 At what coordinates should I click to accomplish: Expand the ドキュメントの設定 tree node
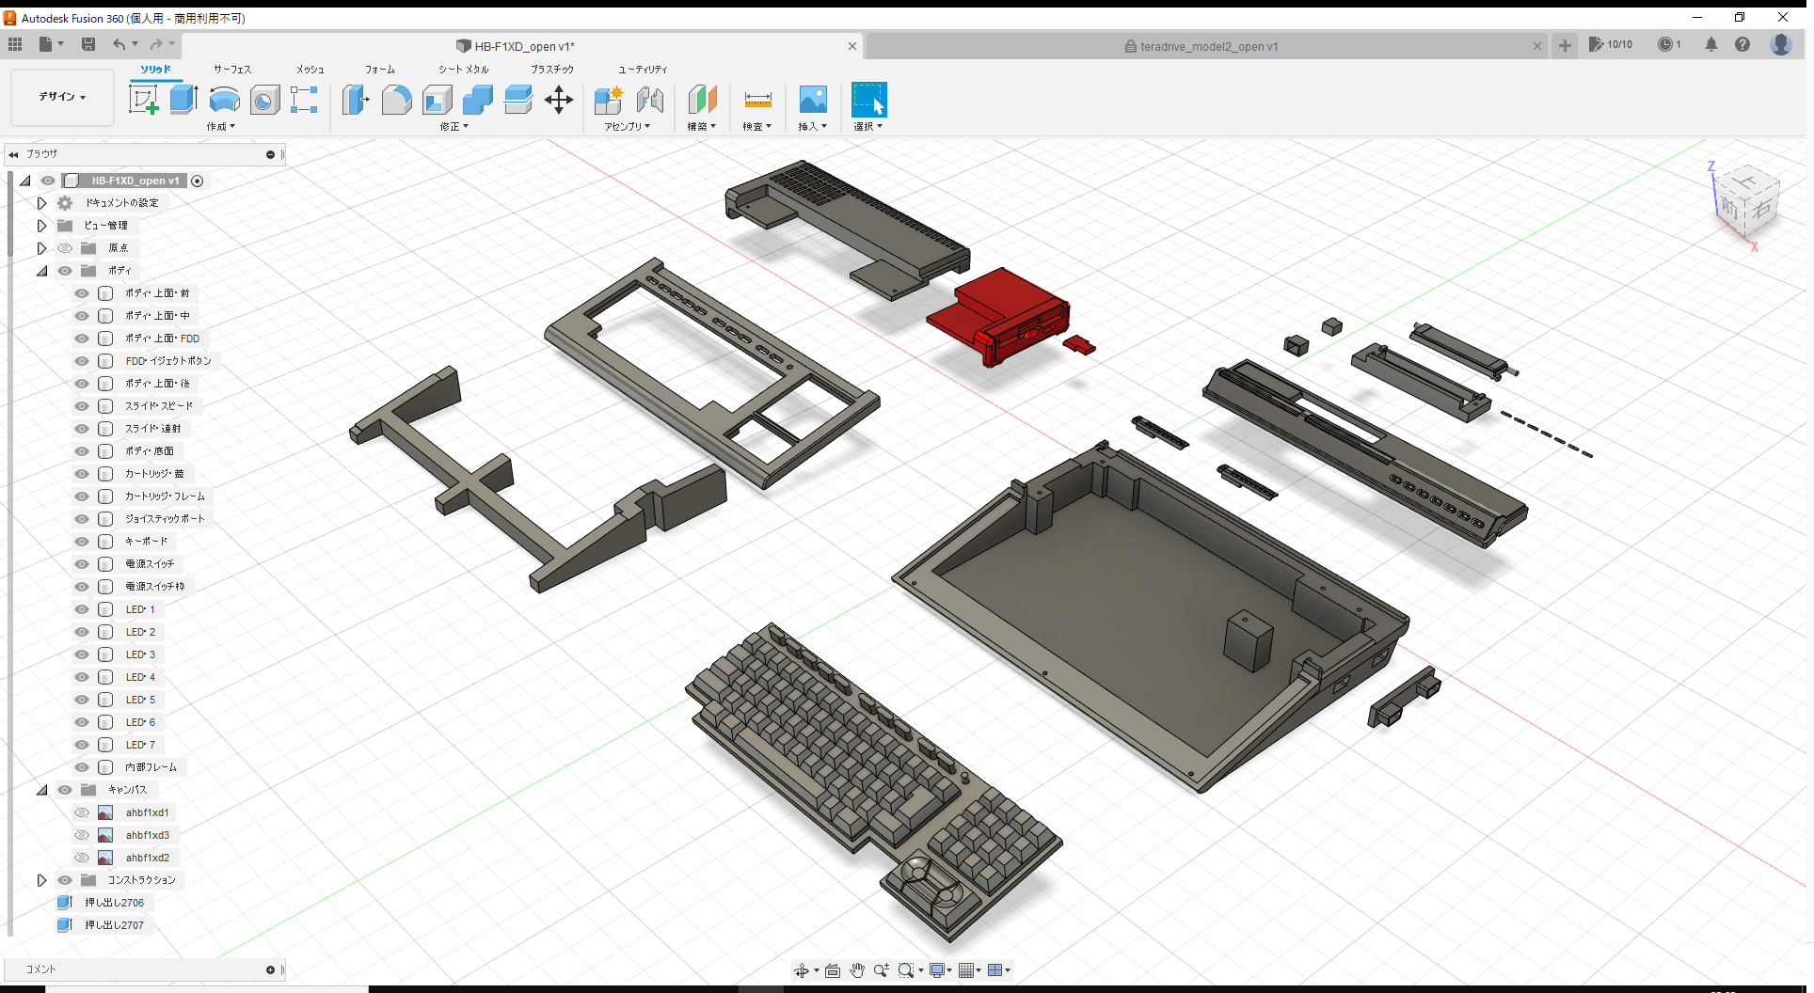[41, 202]
